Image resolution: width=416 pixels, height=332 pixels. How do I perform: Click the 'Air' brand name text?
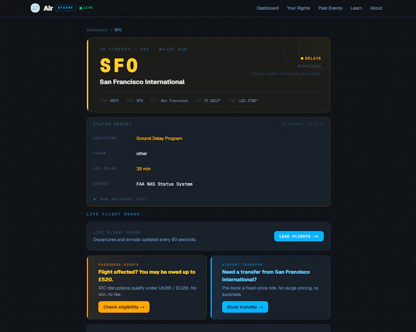(48, 8)
